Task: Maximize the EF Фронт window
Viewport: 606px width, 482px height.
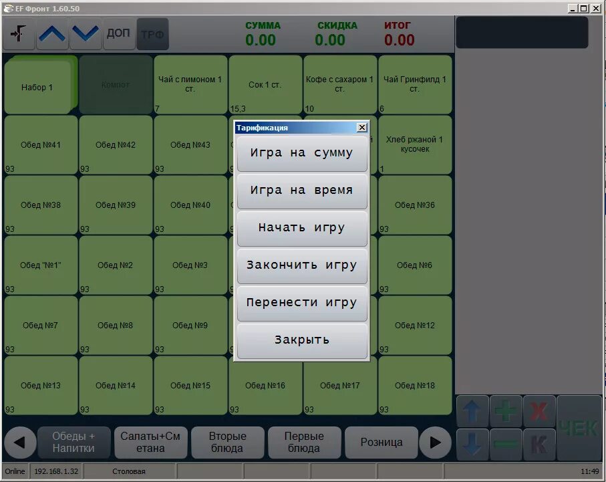Action: coord(585,8)
